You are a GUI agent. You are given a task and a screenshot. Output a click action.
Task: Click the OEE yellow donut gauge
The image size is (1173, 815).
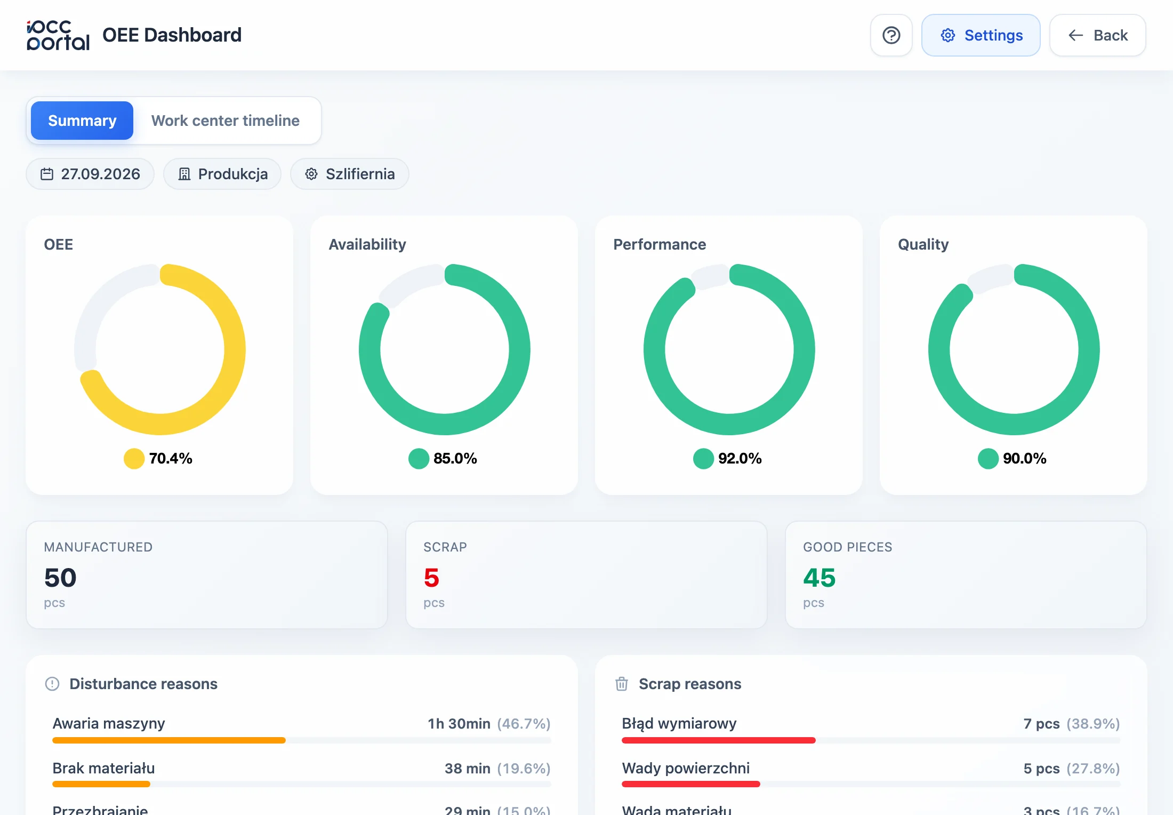160,349
